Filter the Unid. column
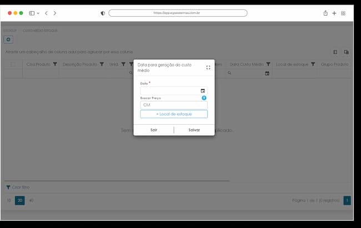 click(x=123, y=64)
